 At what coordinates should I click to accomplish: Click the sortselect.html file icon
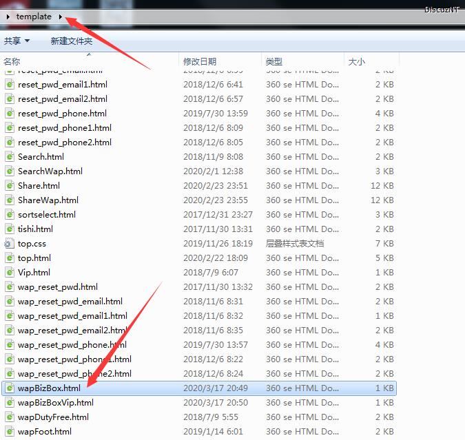[10, 215]
